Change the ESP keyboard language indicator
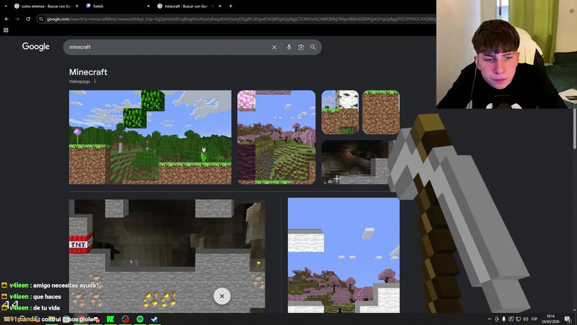 [534, 319]
